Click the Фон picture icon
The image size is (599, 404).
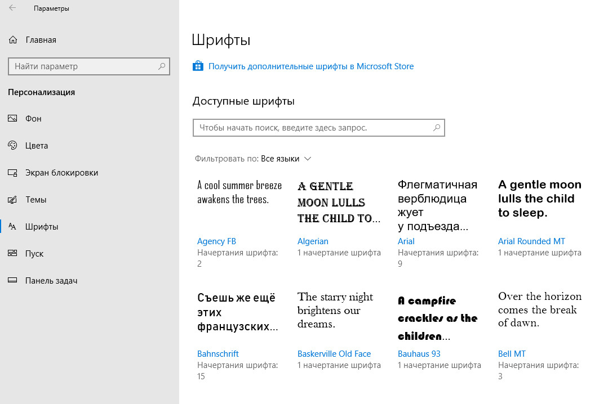[12, 119]
